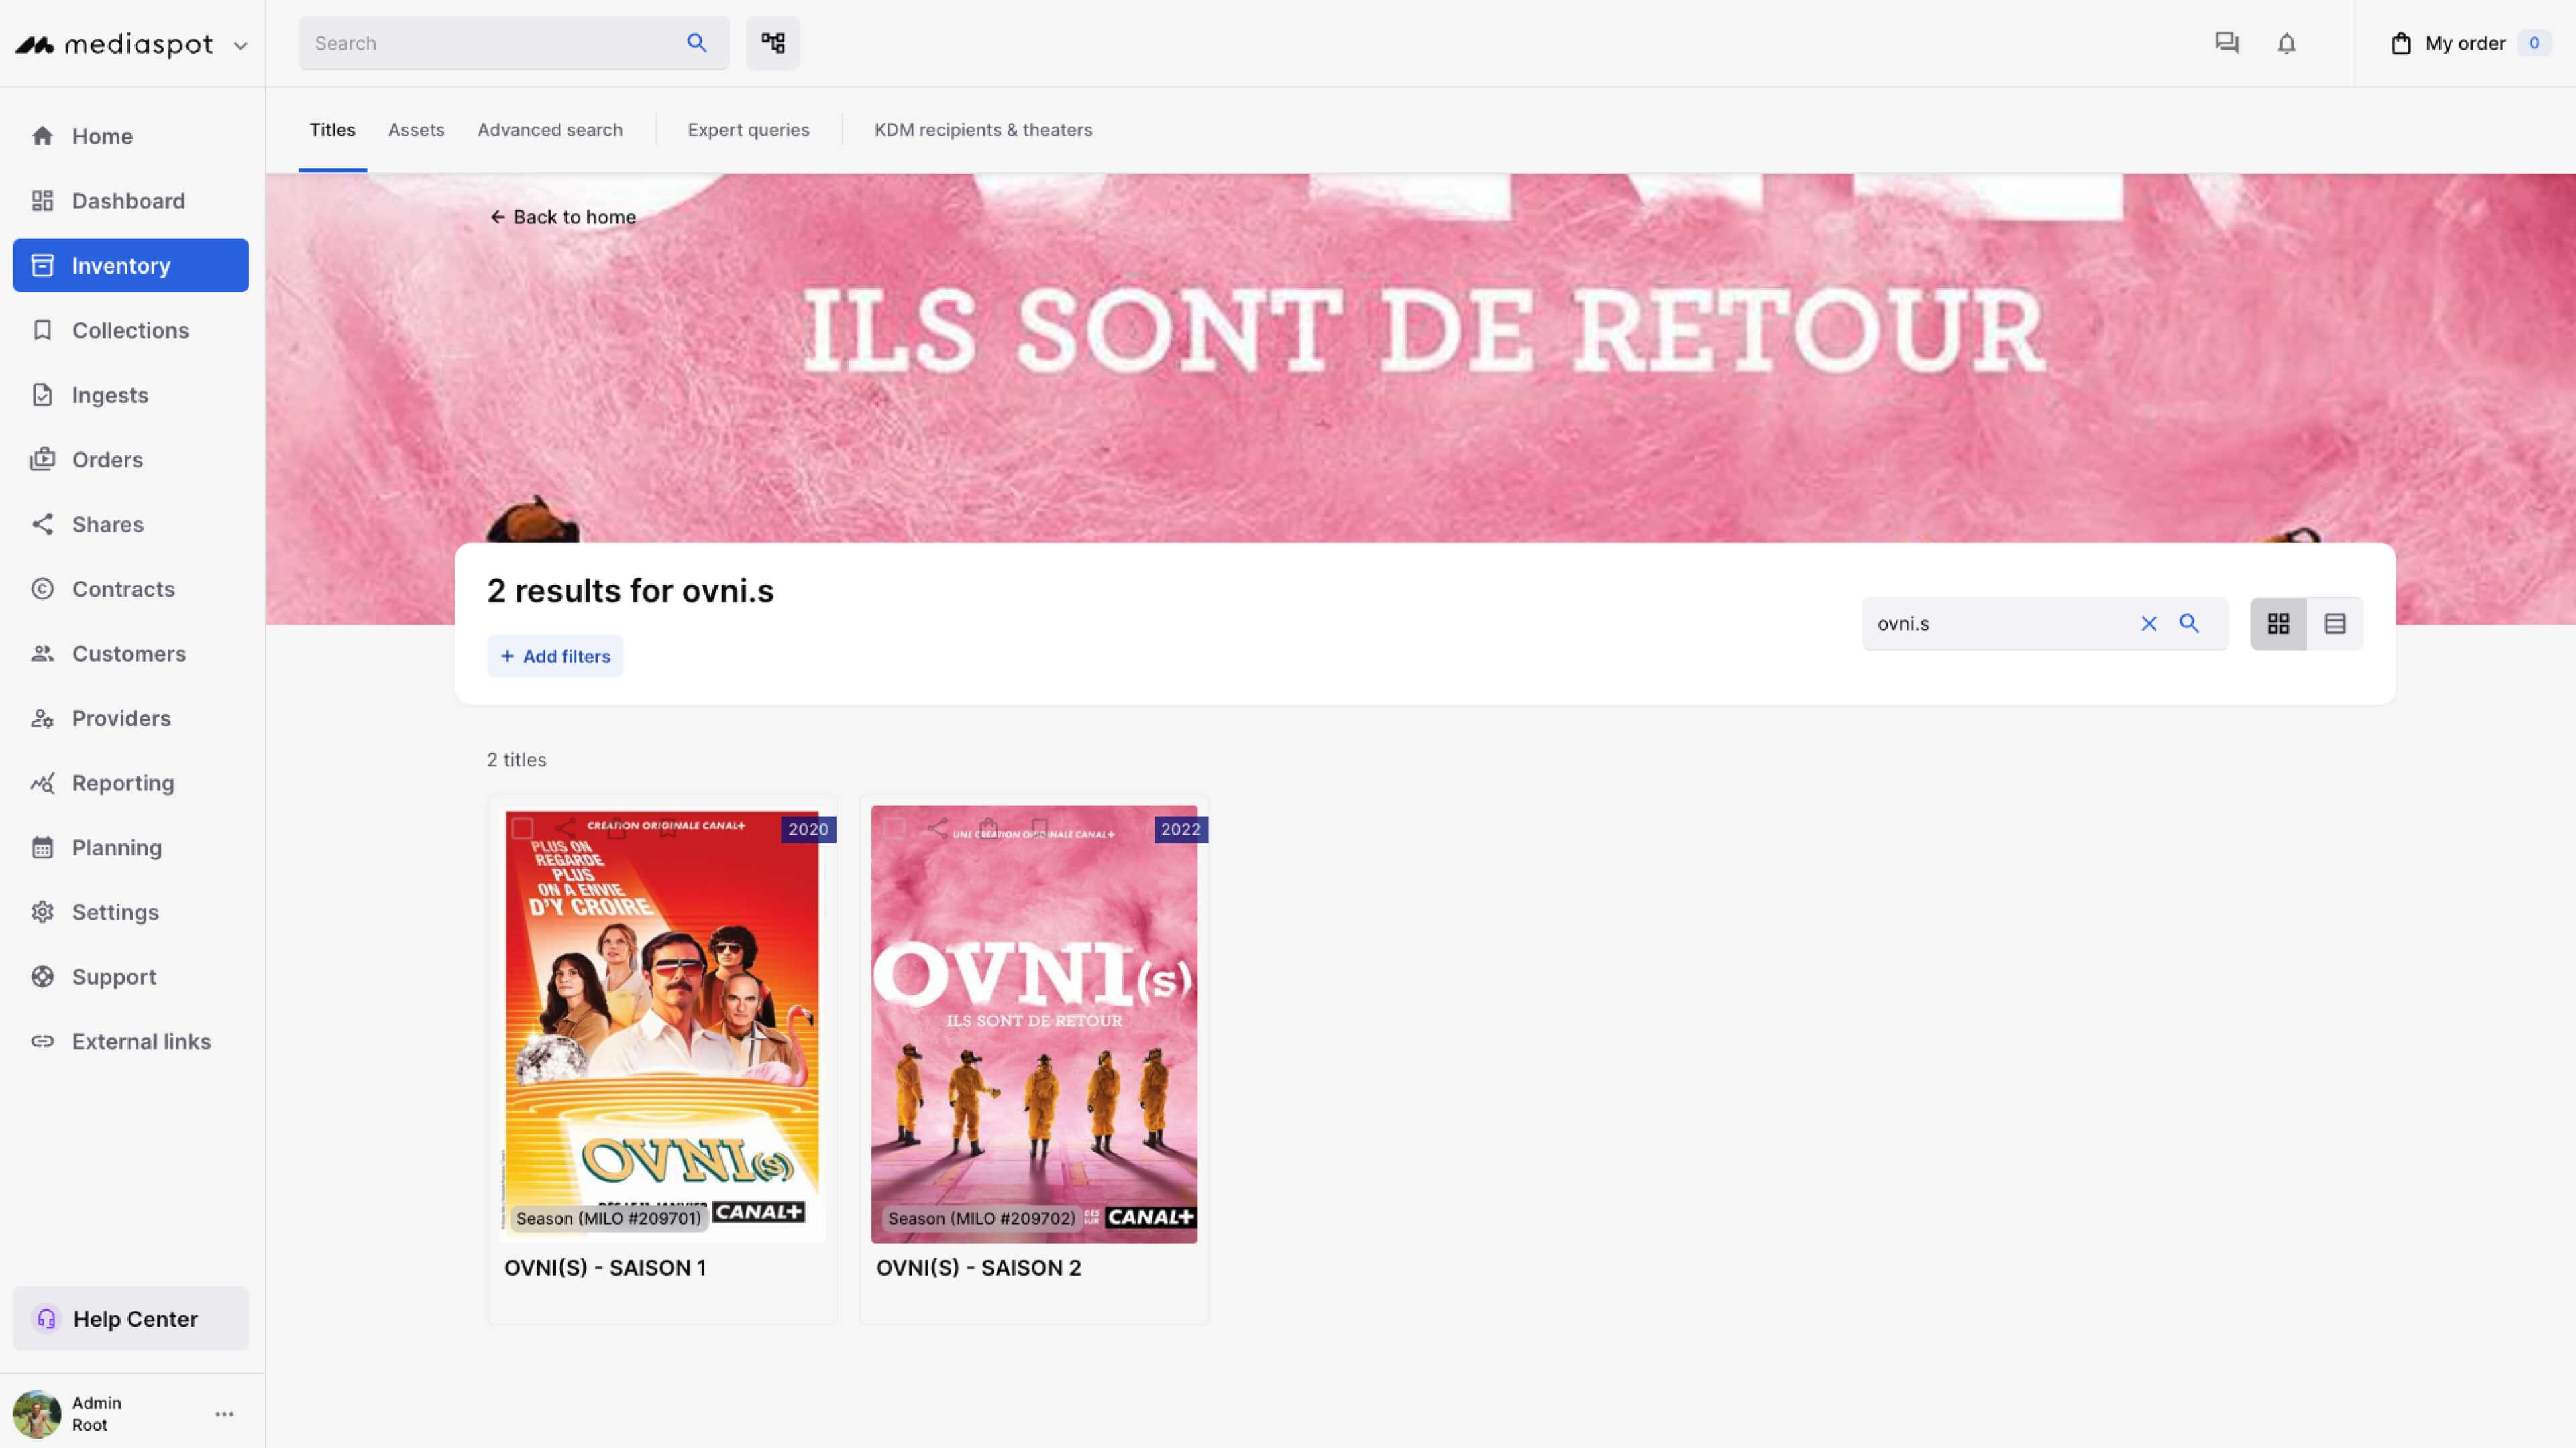Open the Help Center
Screen dimensions: 2576x1448
130,1319
